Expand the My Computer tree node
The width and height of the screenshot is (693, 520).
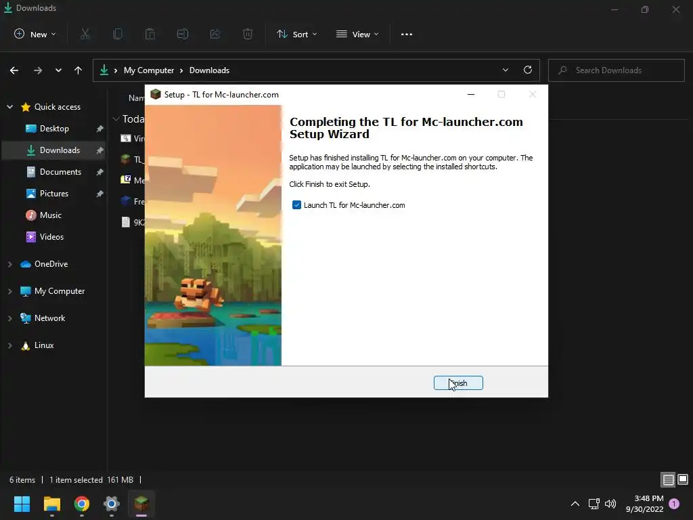coord(9,291)
